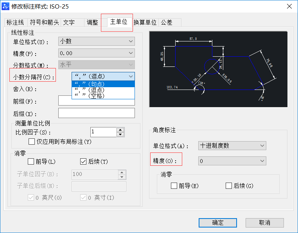
Task: Open the 符号和箭头 tab
Action: [44, 23]
